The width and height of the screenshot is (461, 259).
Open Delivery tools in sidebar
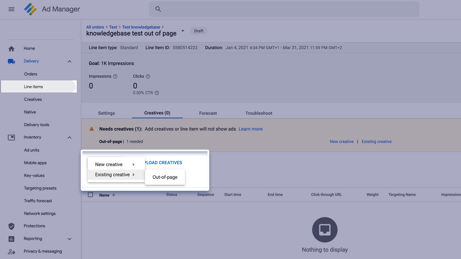click(x=37, y=125)
